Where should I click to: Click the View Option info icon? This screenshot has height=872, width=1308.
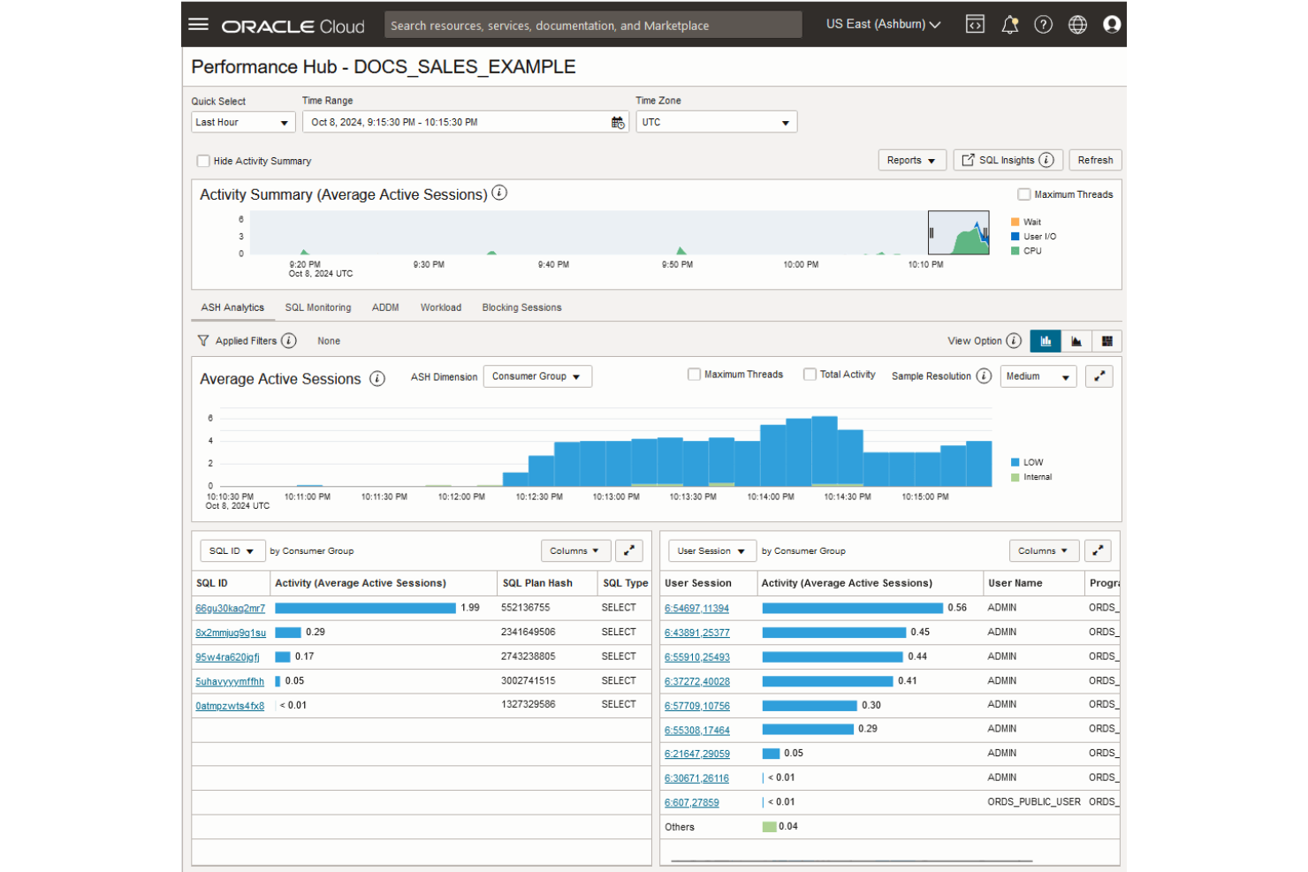pyautogui.click(x=1014, y=340)
